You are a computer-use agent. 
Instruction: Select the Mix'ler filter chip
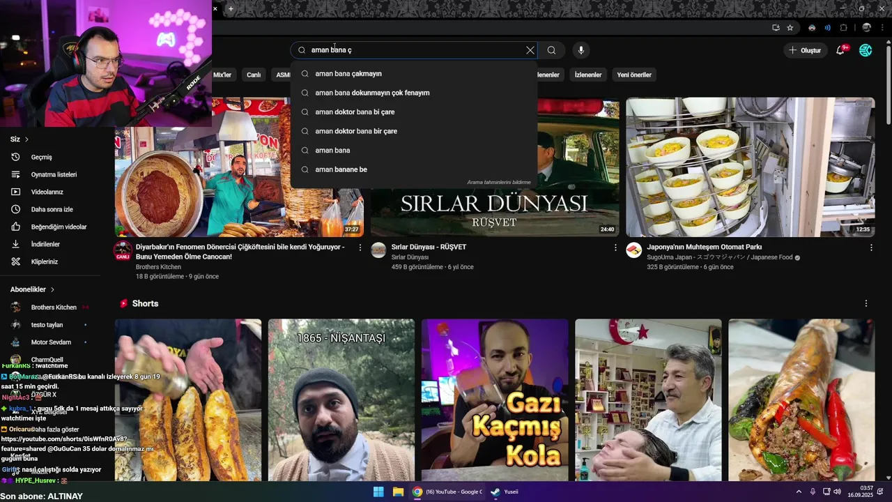pyautogui.click(x=222, y=75)
